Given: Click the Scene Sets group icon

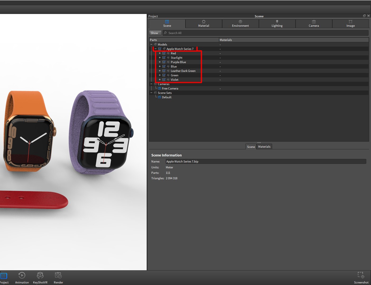Looking at the screenshot, I should pyautogui.click(x=155, y=93).
